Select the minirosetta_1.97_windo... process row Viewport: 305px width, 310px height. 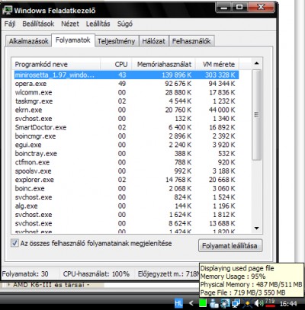[126, 75]
